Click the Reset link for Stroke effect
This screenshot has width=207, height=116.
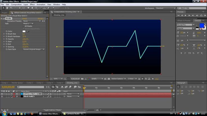[x=24, y=18]
